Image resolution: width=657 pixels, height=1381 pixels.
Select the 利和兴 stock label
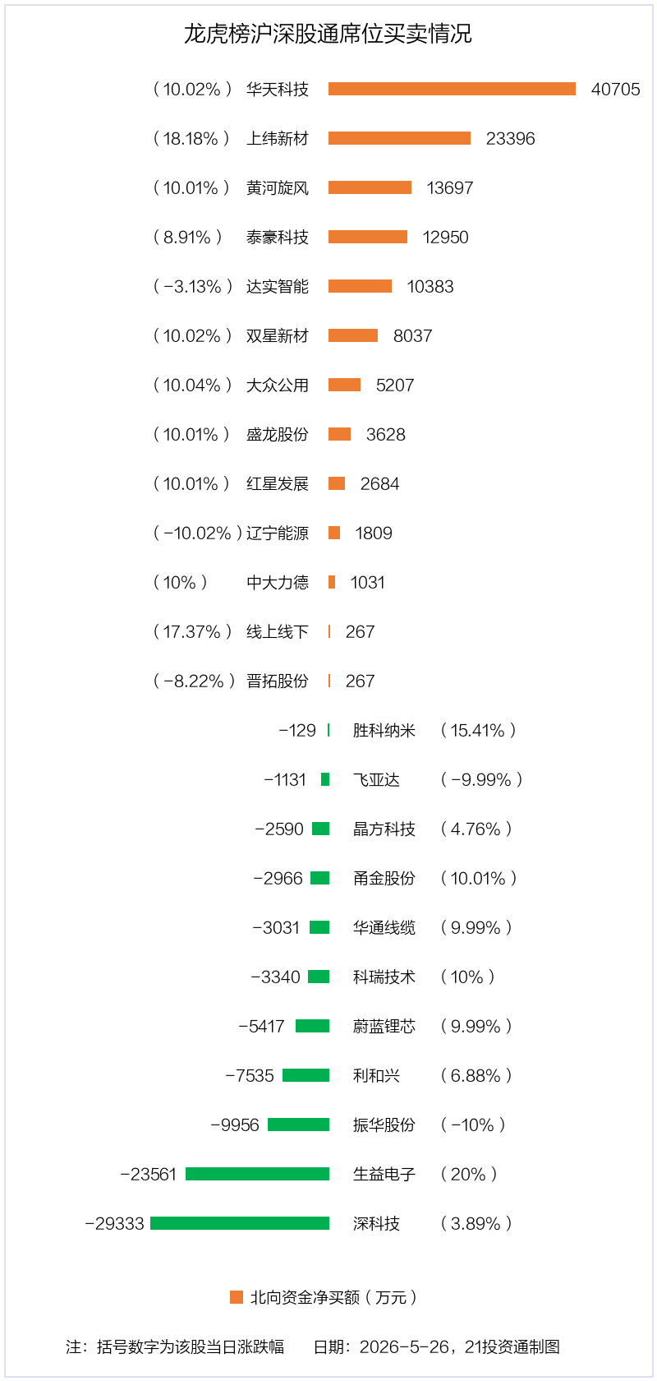pos(376,1075)
